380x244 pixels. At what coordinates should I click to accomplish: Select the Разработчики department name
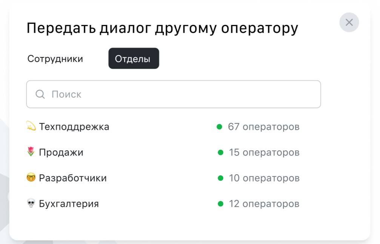click(73, 178)
